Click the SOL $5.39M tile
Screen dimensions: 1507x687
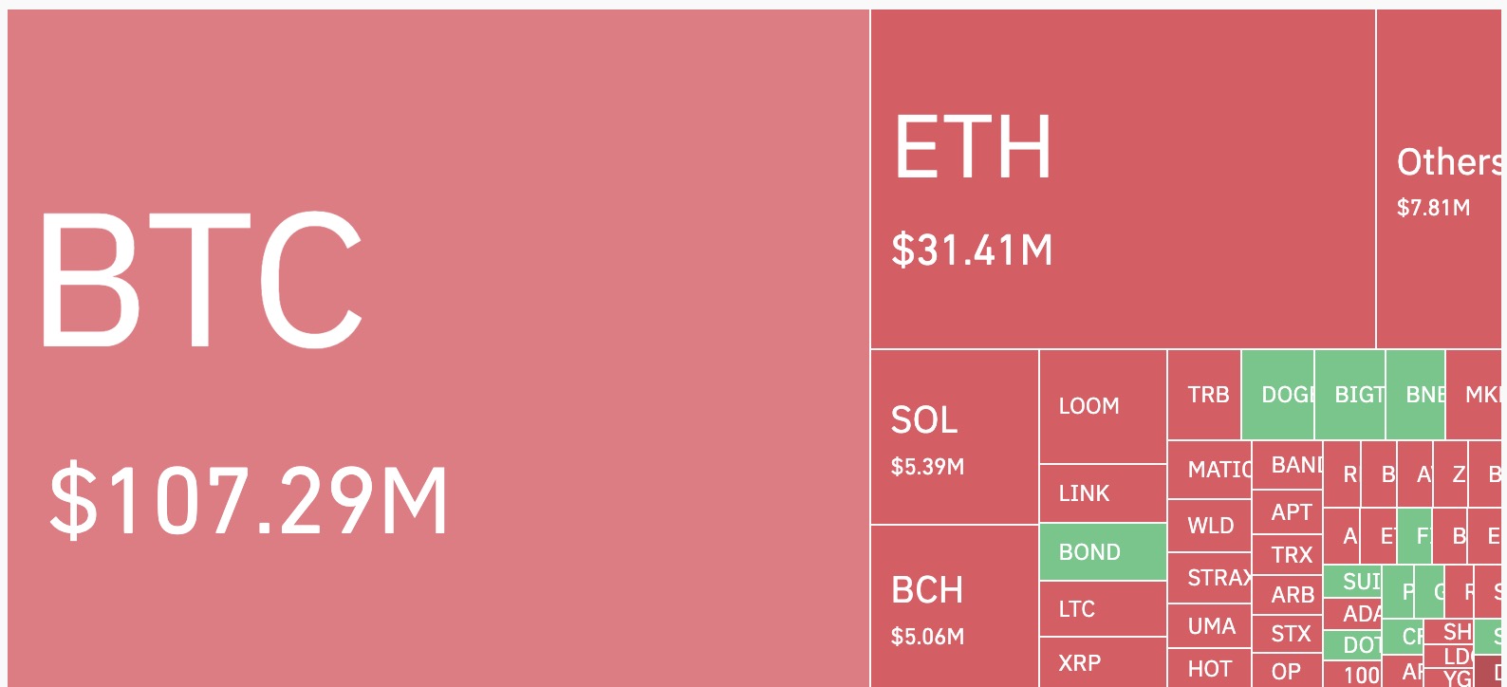tap(955, 436)
